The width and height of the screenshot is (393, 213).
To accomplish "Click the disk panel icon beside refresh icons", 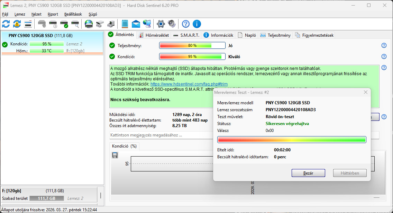I will click(x=28, y=24).
